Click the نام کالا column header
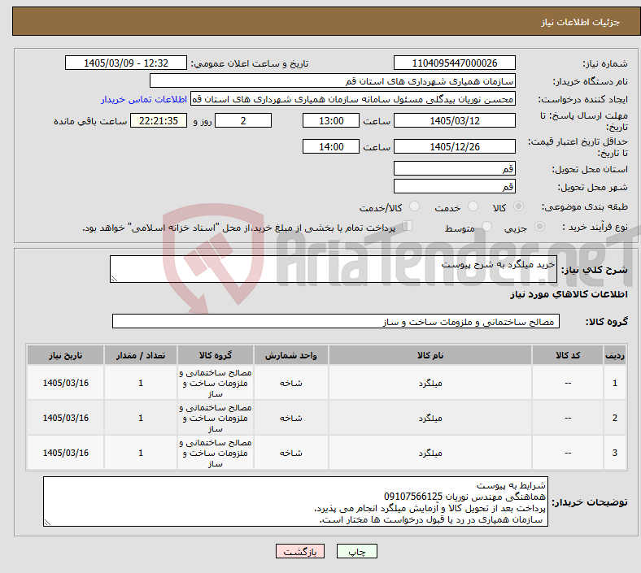 point(430,355)
